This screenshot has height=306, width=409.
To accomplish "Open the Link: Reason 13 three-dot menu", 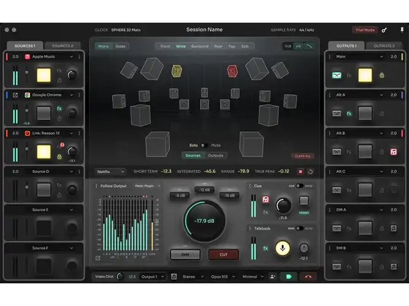I will pyautogui.click(x=79, y=133).
